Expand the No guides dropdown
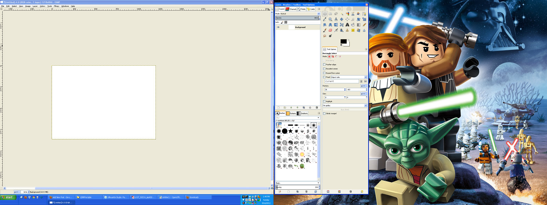This screenshot has width=547, height=205. pos(345,106)
